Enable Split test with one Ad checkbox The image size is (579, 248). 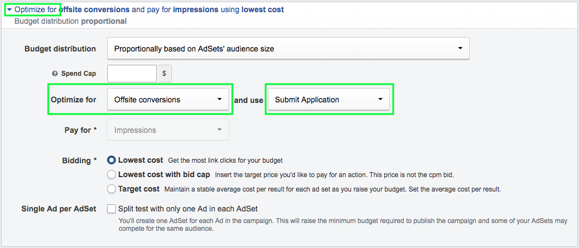point(111,209)
